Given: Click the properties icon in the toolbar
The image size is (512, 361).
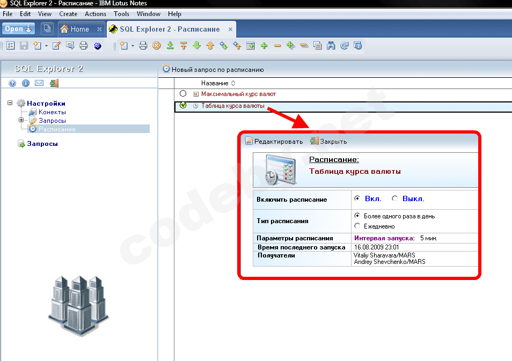Looking at the screenshot, I should coord(10,46).
